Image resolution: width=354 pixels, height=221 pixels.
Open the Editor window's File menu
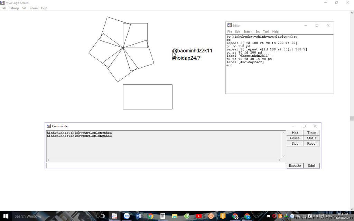point(230,31)
